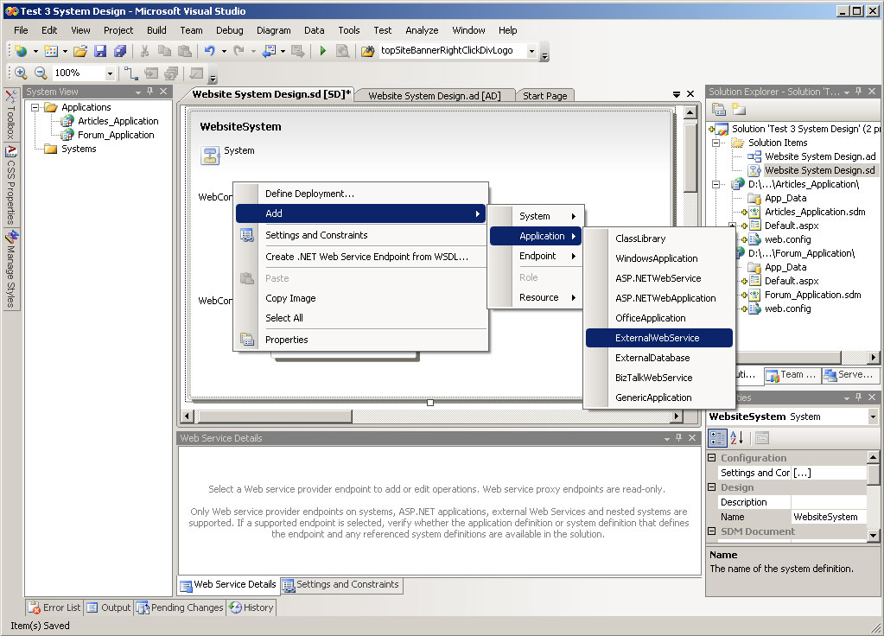Click the Connection tool icon

tap(130, 73)
